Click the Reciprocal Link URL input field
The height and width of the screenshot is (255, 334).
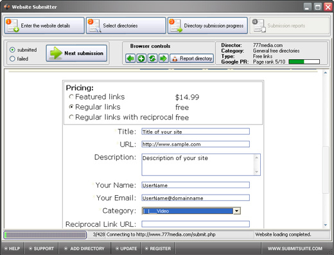195,224
